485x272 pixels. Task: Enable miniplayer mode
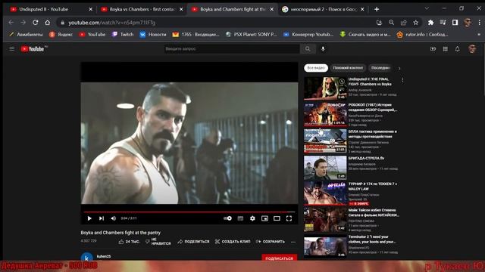(264, 218)
